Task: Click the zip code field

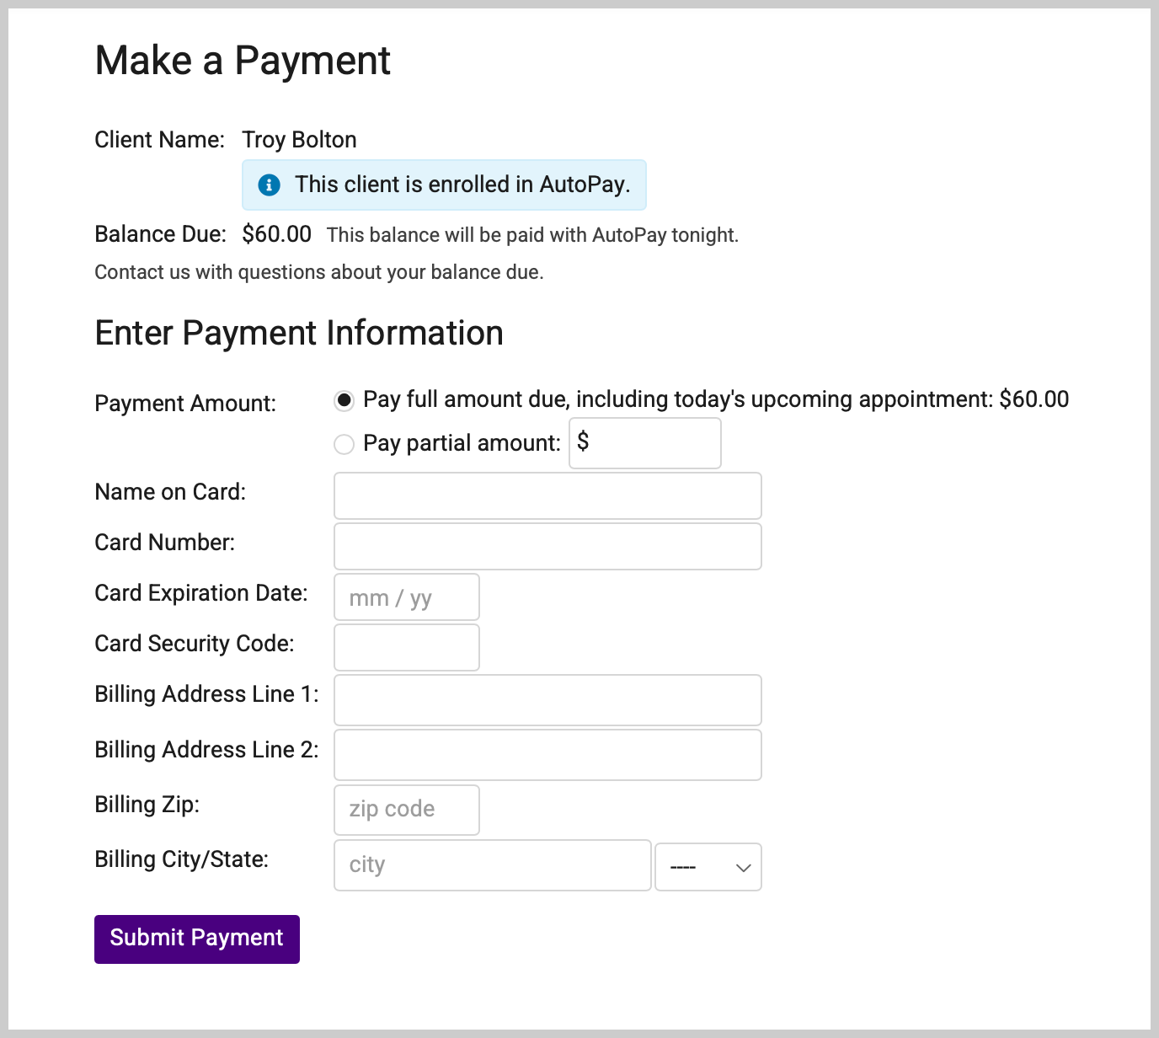Action: pyautogui.click(x=406, y=809)
